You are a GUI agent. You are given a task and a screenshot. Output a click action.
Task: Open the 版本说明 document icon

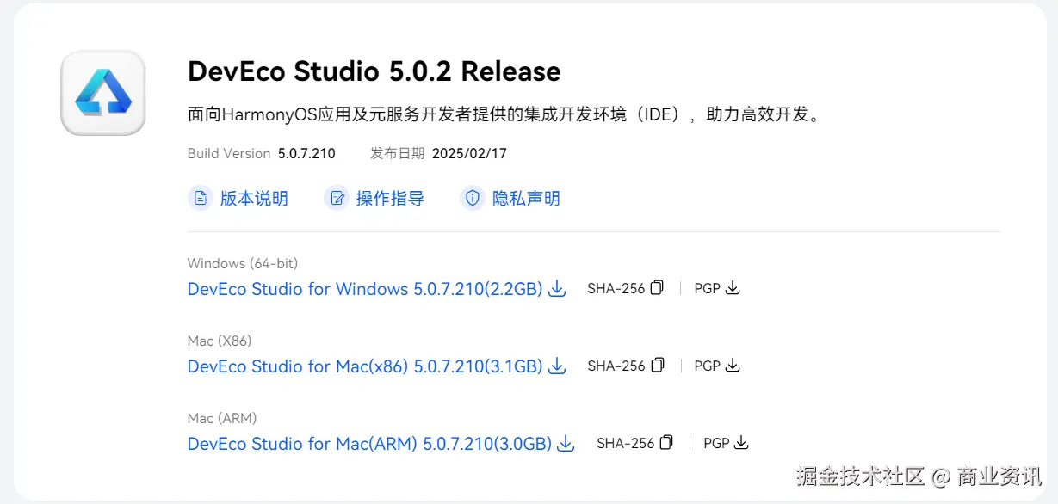pos(201,199)
